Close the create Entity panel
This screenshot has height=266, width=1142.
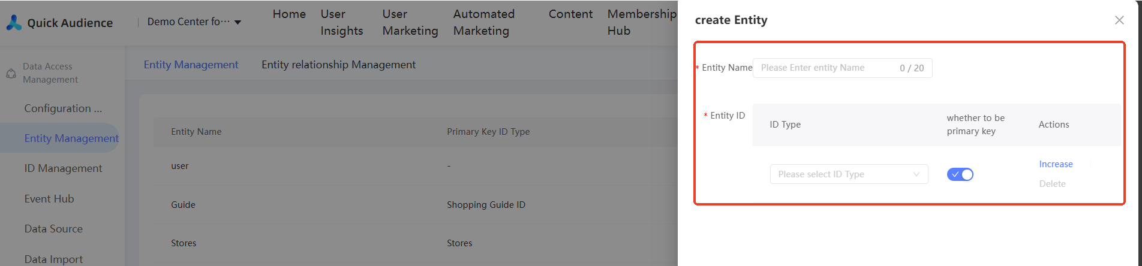[1119, 20]
